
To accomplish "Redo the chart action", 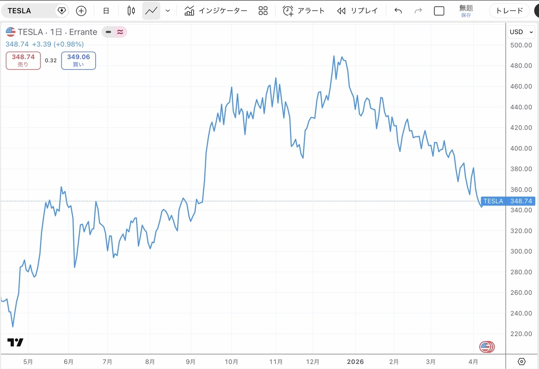I will [418, 11].
